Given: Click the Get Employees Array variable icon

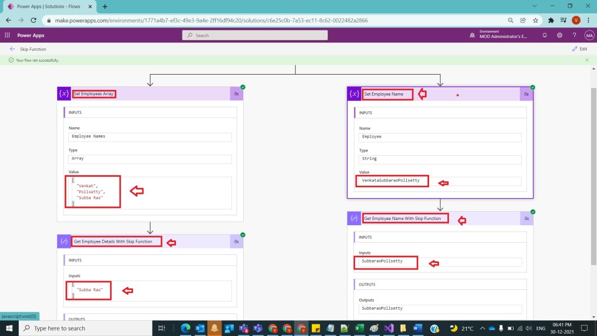Looking at the screenshot, I should [x=64, y=94].
